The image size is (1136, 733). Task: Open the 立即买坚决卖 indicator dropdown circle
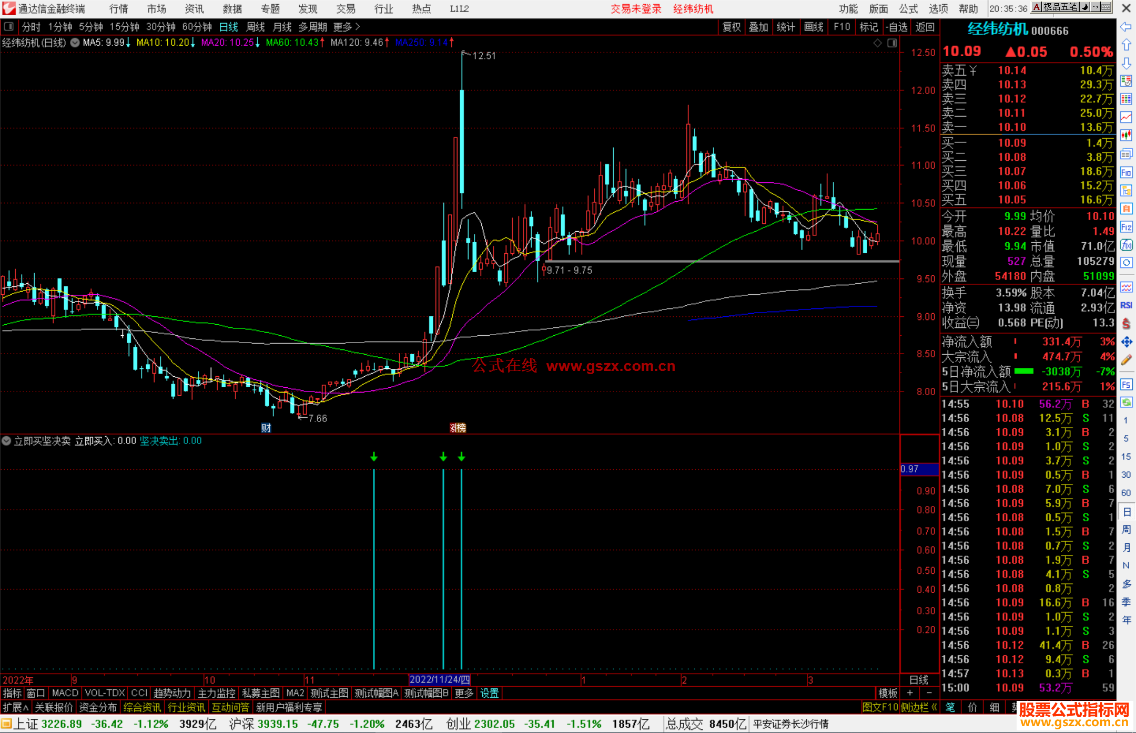[x=6, y=441]
